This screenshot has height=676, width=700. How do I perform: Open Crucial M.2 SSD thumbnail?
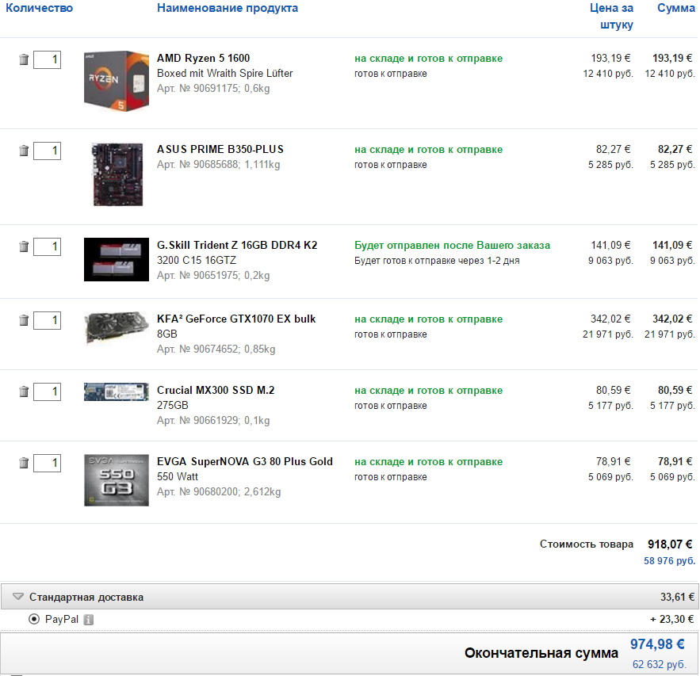(117, 391)
